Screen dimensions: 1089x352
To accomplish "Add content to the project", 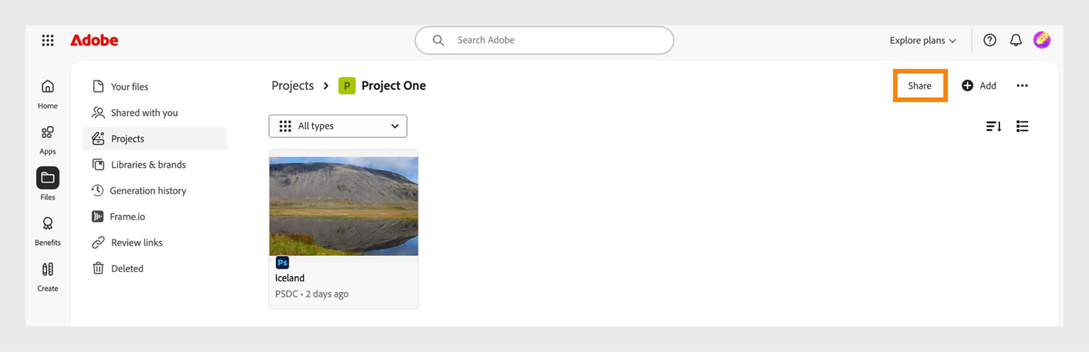I will pyautogui.click(x=979, y=86).
